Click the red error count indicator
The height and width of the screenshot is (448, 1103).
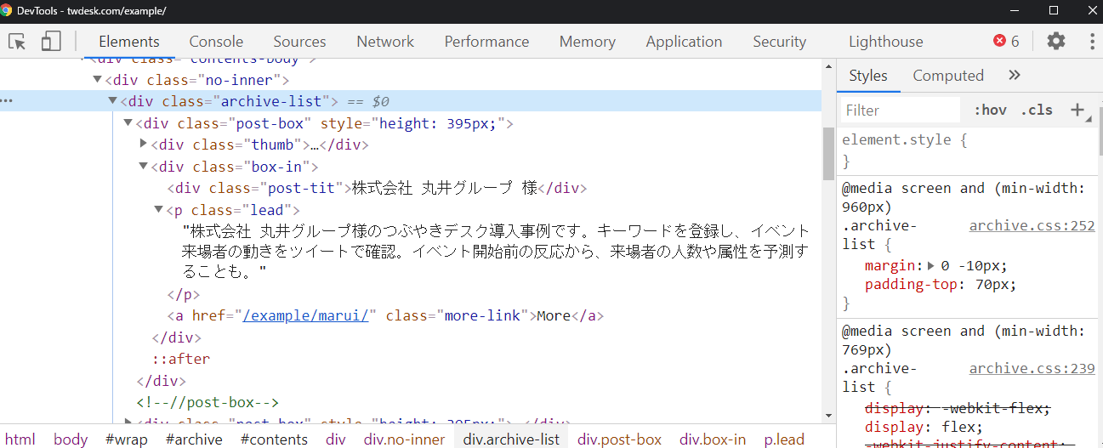coord(1006,41)
